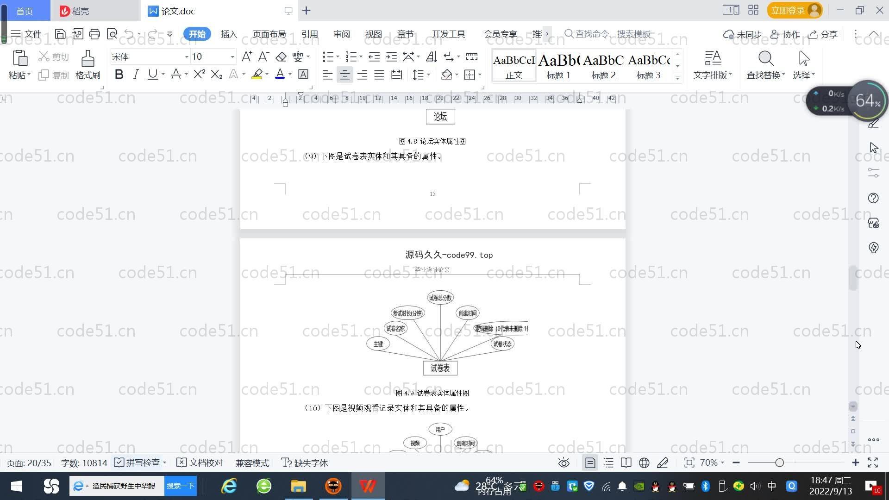The image size is (889, 500).
Task: Switch to web layout view icon
Action: pos(644,463)
